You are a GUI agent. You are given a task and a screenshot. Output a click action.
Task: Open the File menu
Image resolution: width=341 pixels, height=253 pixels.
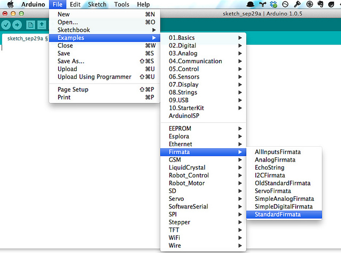pos(58,4)
